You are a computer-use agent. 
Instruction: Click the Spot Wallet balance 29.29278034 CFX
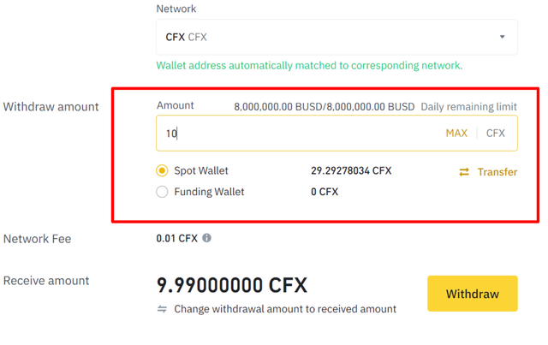point(351,170)
